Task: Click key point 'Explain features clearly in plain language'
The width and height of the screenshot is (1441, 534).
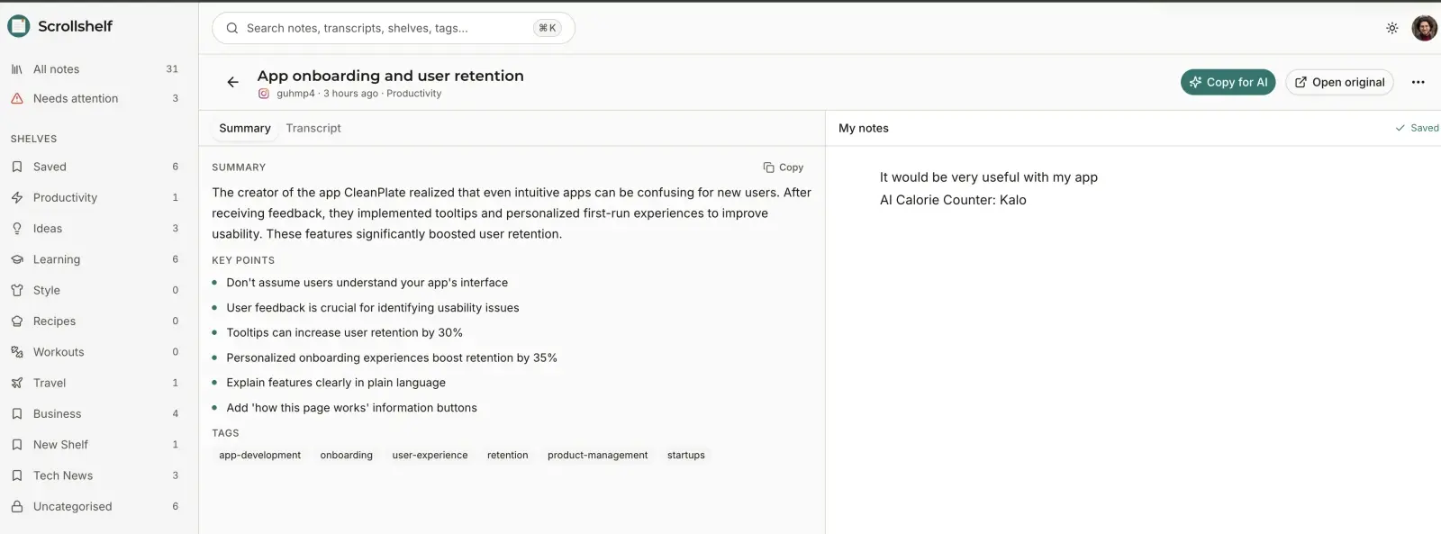Action: (x=336, y=383)
